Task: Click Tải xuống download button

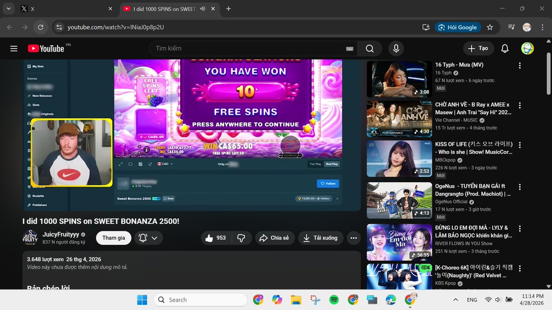Action: coord(321,238)
